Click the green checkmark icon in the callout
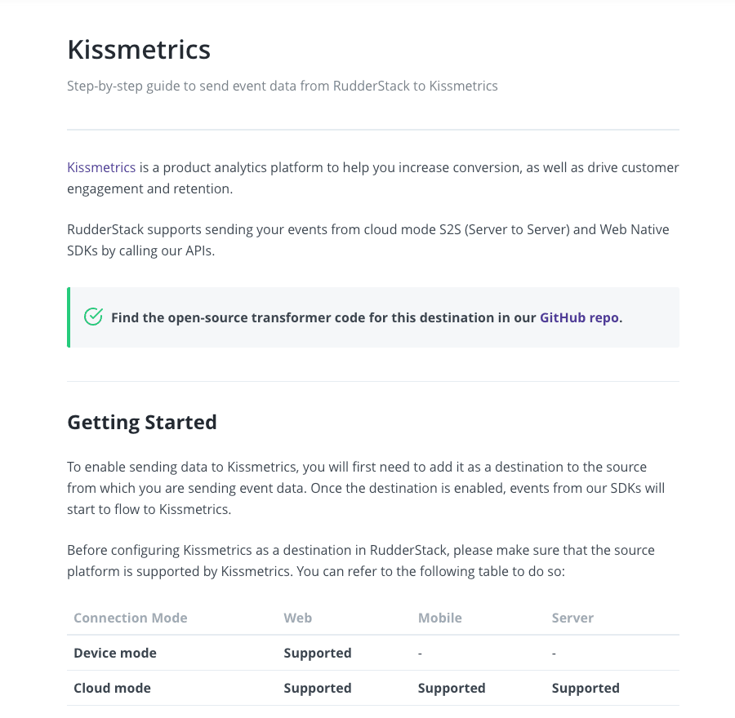Image resolution: width=735 pixels, height=718 pixels. [93, 317]
